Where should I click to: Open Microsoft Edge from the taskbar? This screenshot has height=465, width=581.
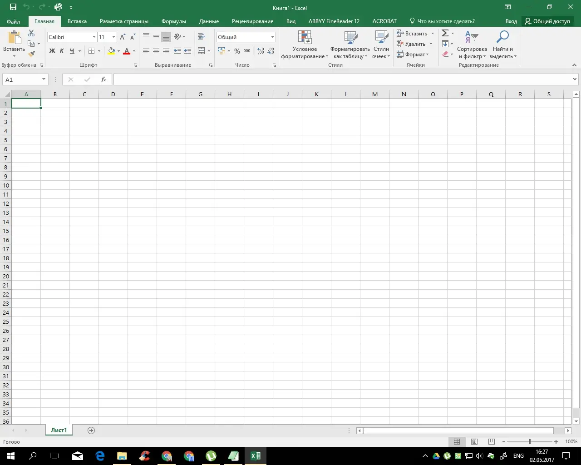100,456
